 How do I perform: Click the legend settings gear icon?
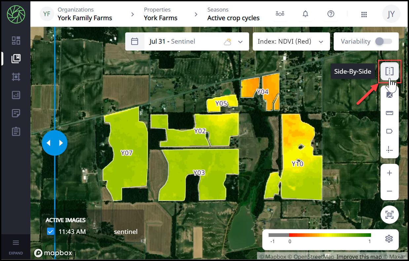389,239
